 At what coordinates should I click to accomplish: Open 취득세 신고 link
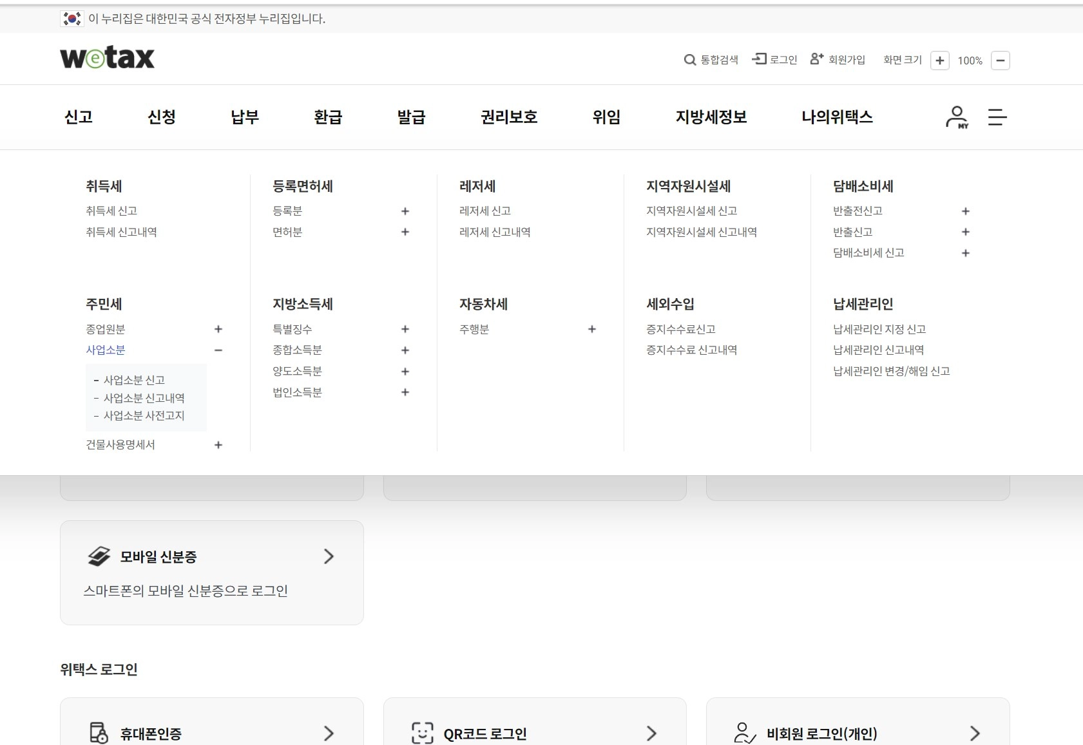coord(111,211)
